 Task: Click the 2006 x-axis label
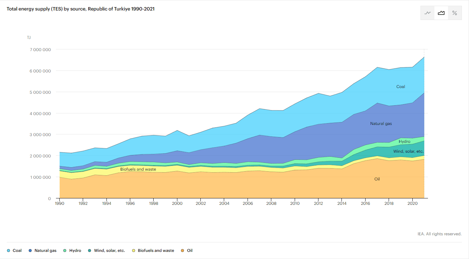248,204
